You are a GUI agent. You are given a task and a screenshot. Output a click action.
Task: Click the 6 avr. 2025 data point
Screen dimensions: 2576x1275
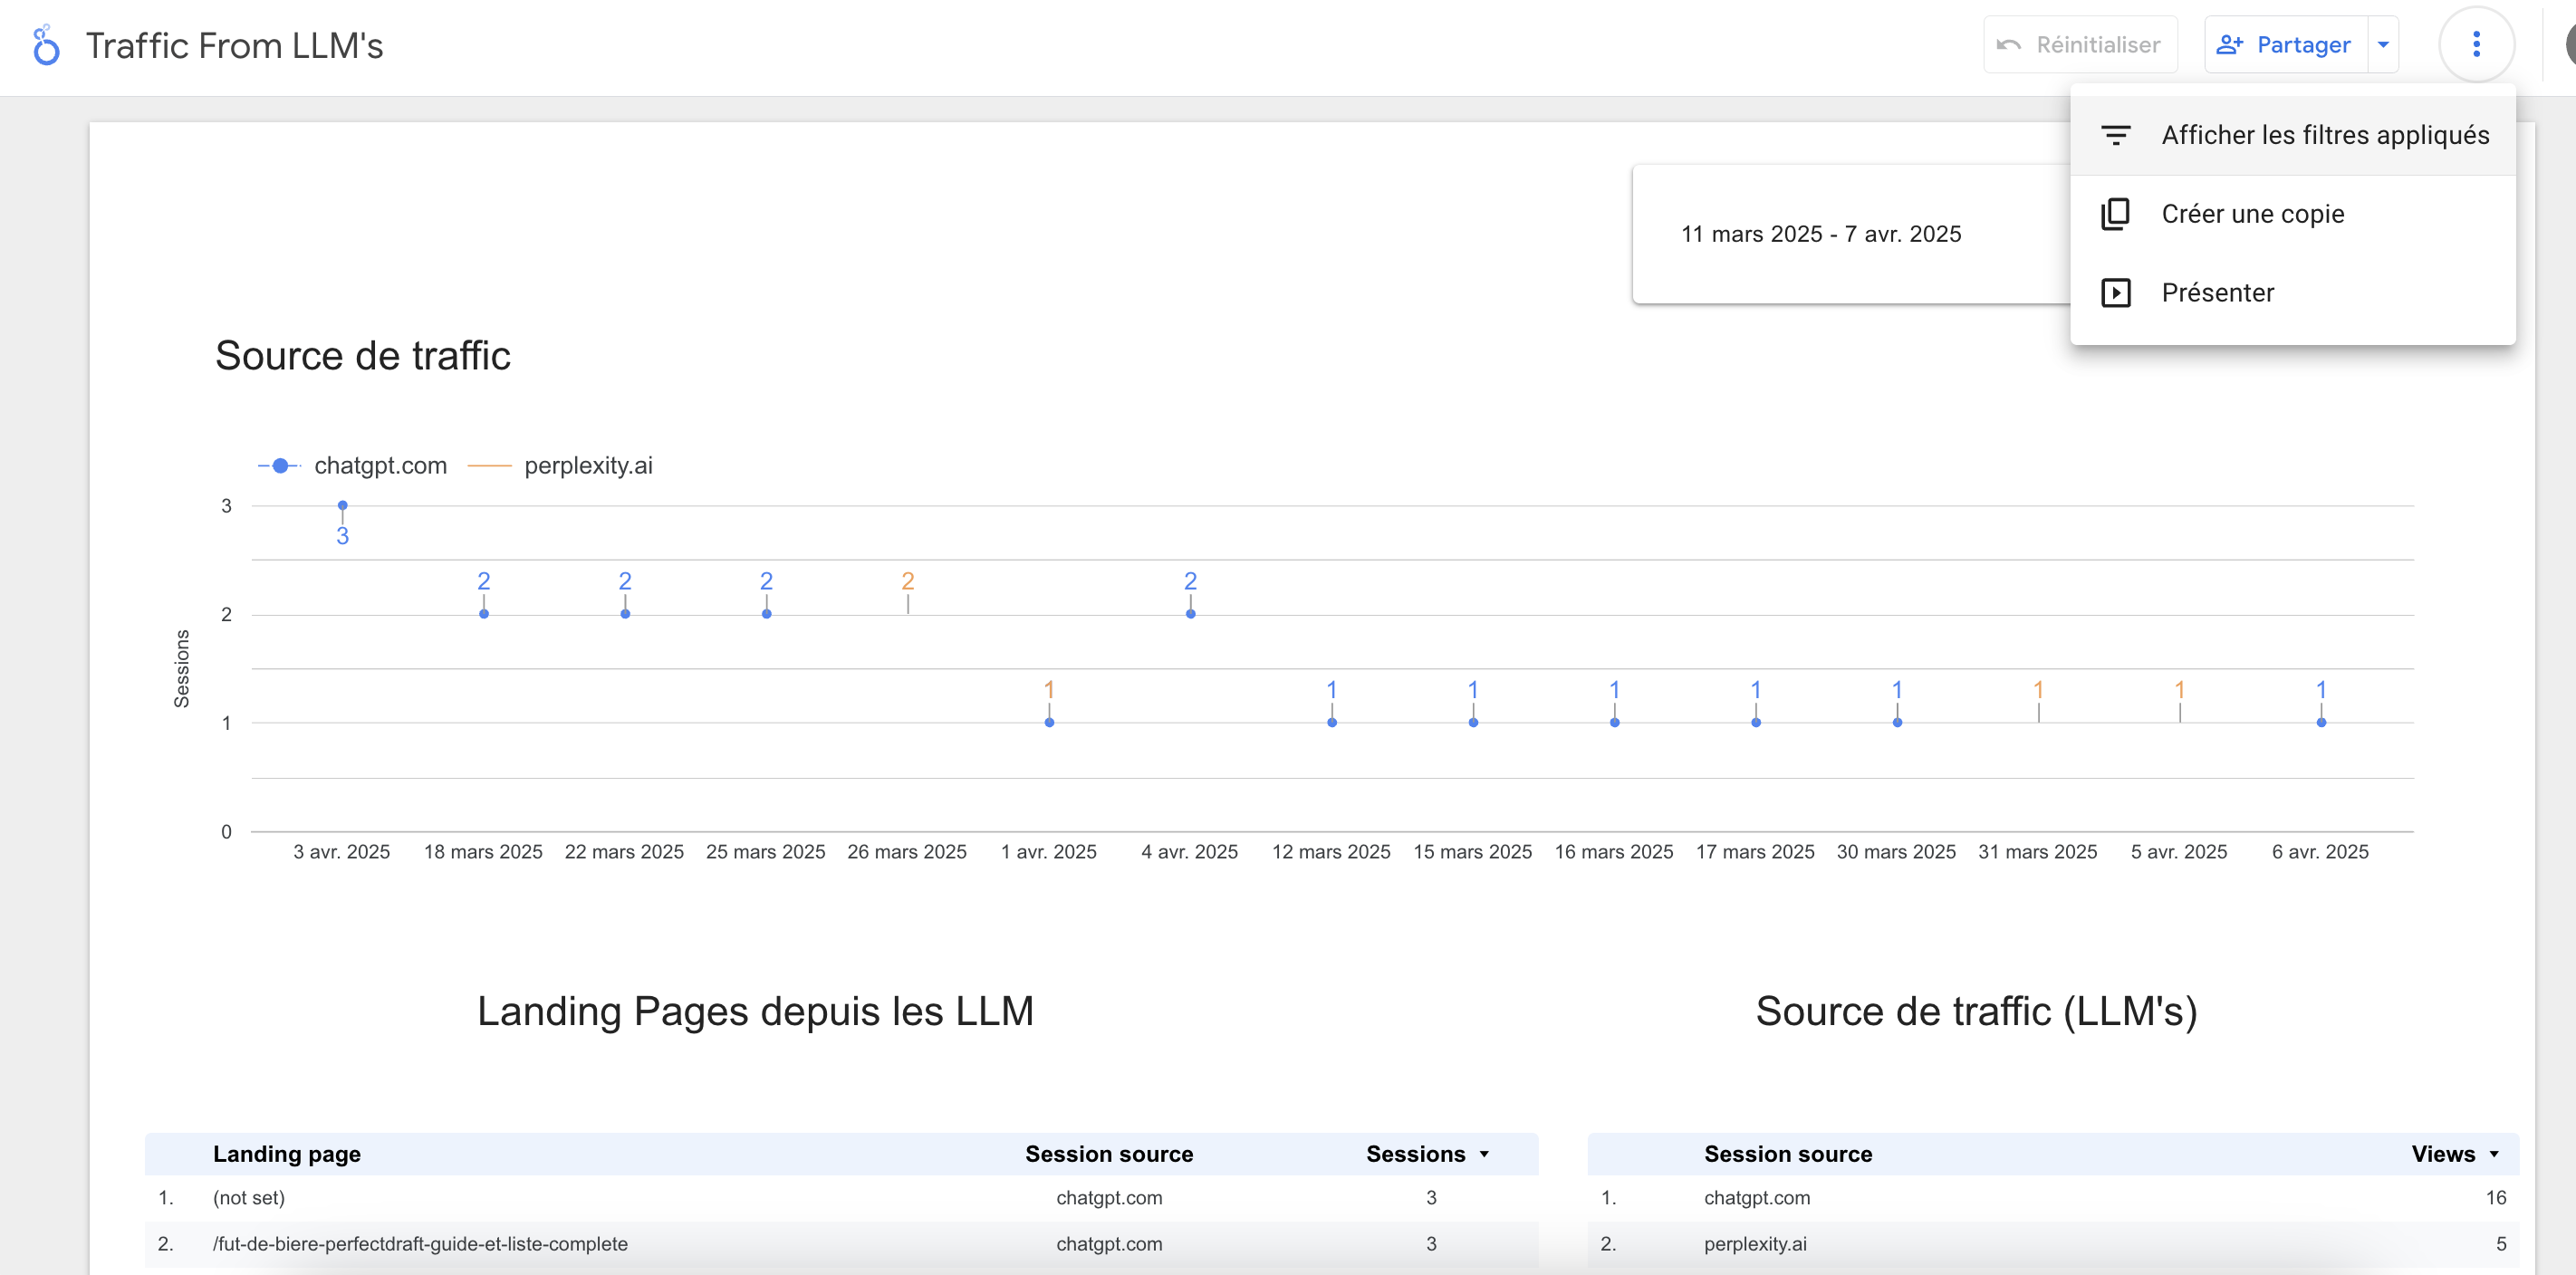pos(2321,723)
